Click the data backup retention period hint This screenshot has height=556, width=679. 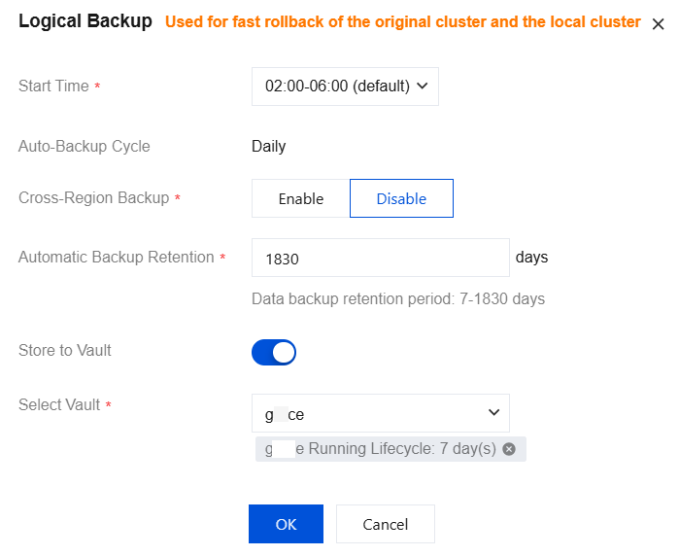tap(397, 298)
